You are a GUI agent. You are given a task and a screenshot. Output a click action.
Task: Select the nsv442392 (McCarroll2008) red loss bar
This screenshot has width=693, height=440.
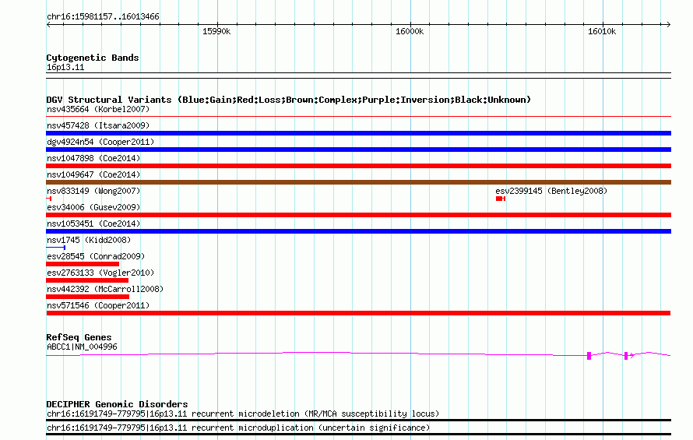[87, 297]
